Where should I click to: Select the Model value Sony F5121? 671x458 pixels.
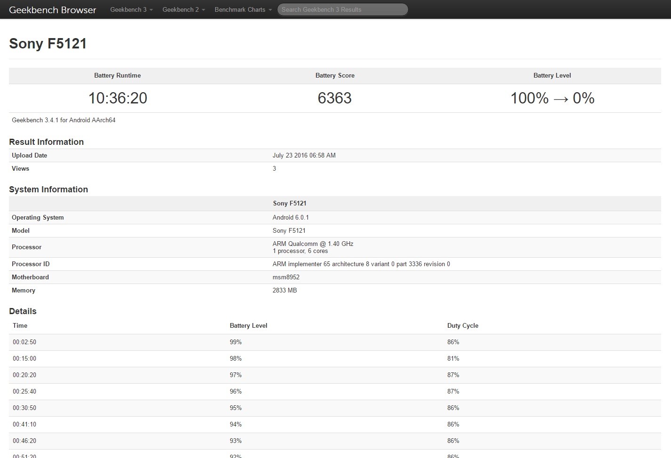point(289,230)
